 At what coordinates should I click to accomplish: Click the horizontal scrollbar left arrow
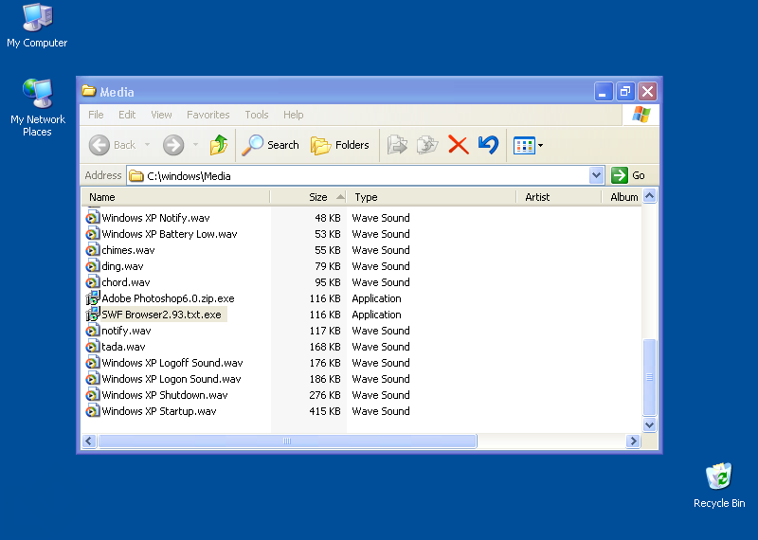[x=88, y=441]
